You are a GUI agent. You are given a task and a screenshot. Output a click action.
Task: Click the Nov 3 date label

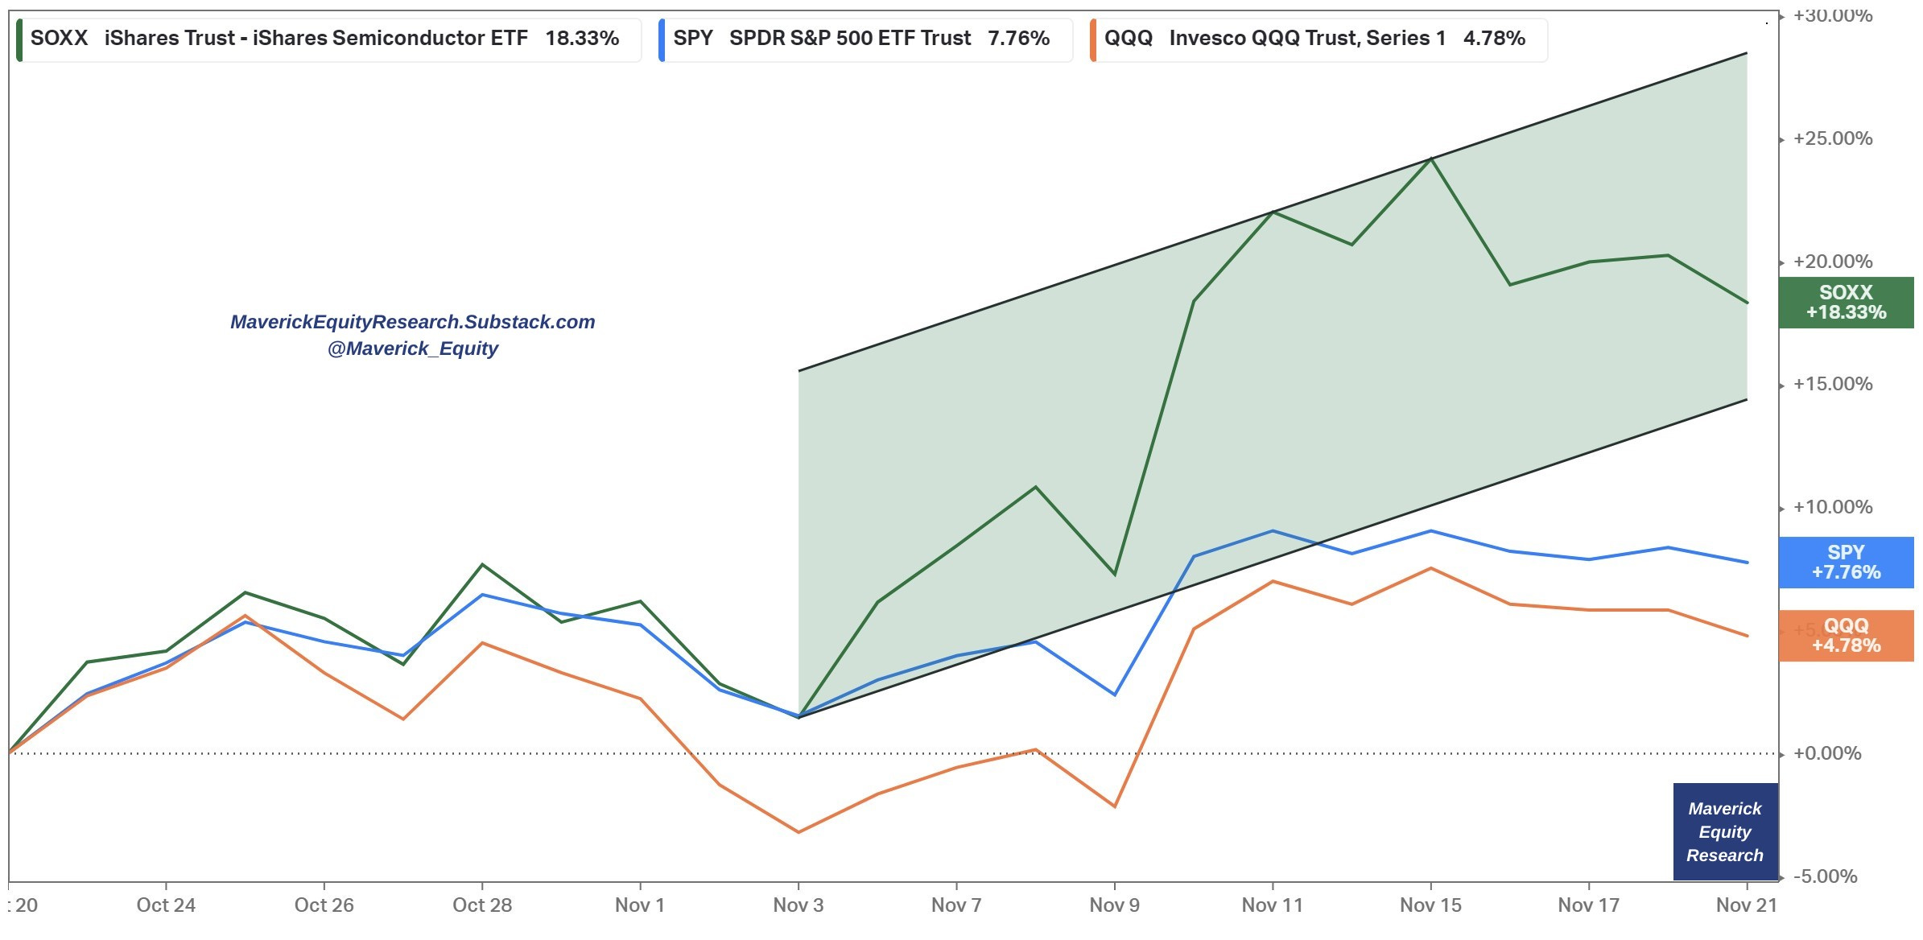[798, 905]
